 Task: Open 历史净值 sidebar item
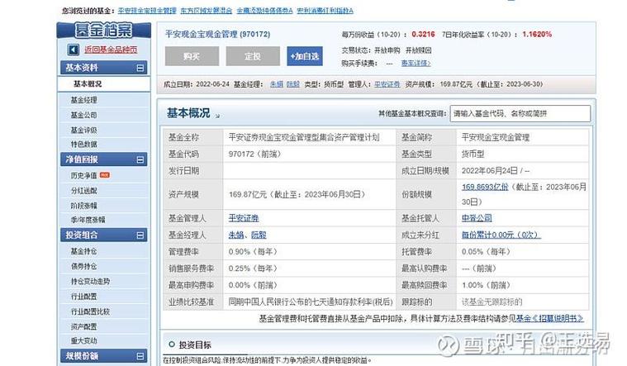[x=84, y=175]
